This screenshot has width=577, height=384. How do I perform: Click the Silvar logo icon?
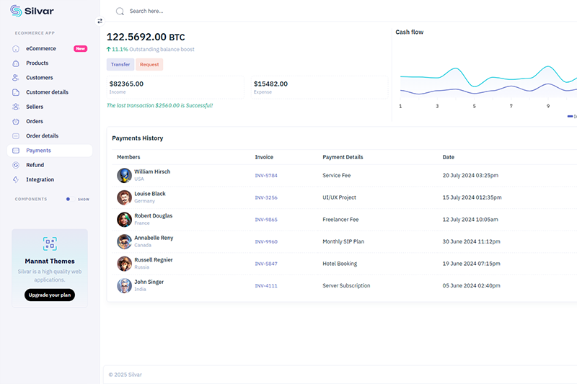tap(16, 11)
